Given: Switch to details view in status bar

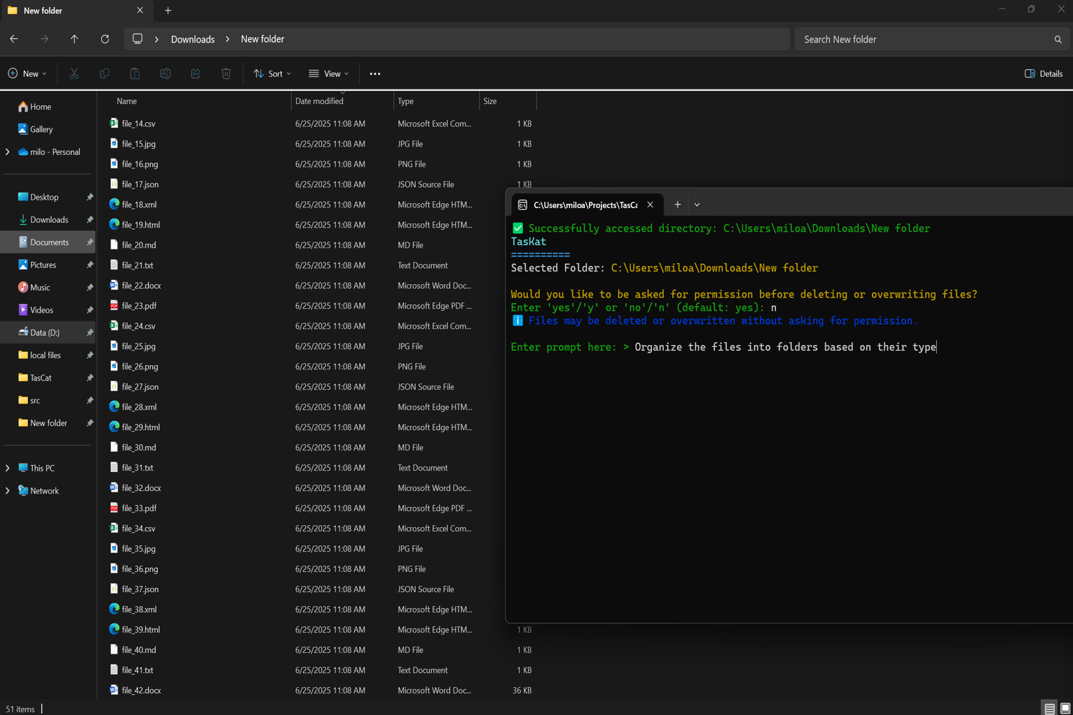Looking at the screenshot, I should [x=1049, y=709].
